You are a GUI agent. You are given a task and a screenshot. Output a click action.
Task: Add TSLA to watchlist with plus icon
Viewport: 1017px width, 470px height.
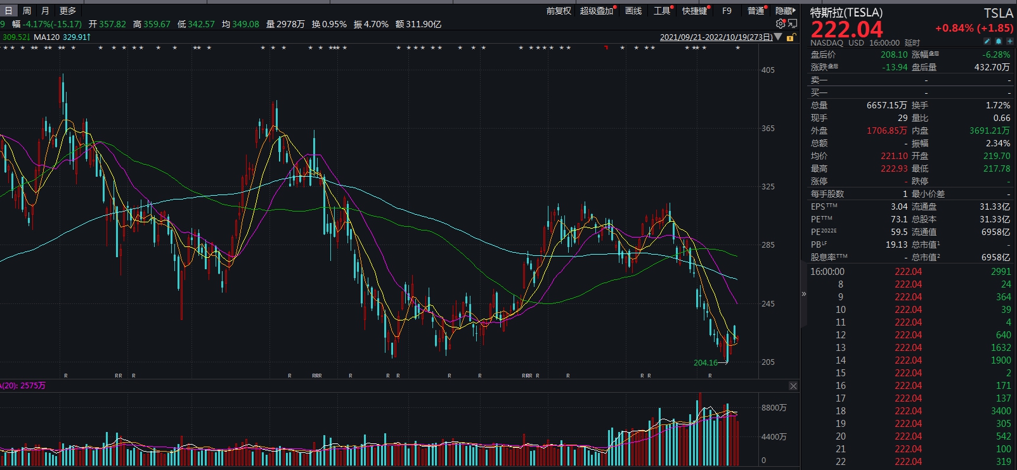(x=1009, y=41)
